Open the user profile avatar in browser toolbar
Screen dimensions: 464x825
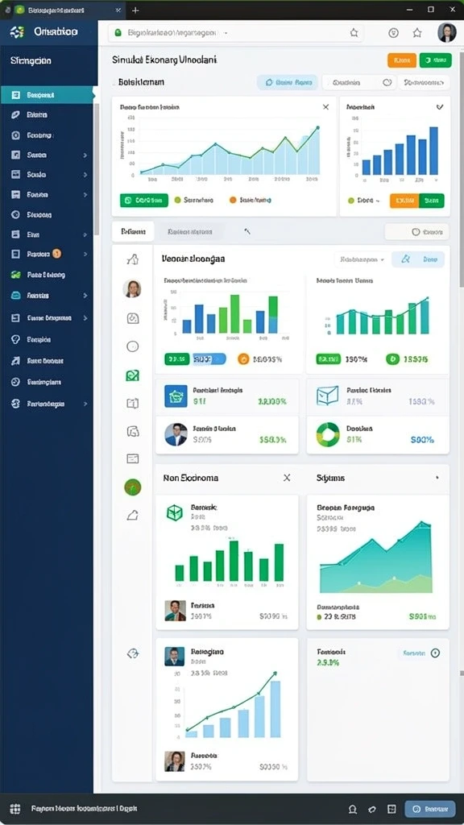pyautogui.click(x=446, y=32)
